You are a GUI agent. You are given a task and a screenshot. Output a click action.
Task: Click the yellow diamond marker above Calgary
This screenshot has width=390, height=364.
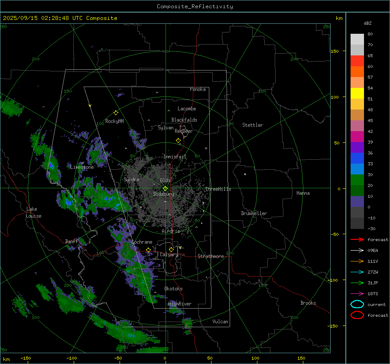171,249
